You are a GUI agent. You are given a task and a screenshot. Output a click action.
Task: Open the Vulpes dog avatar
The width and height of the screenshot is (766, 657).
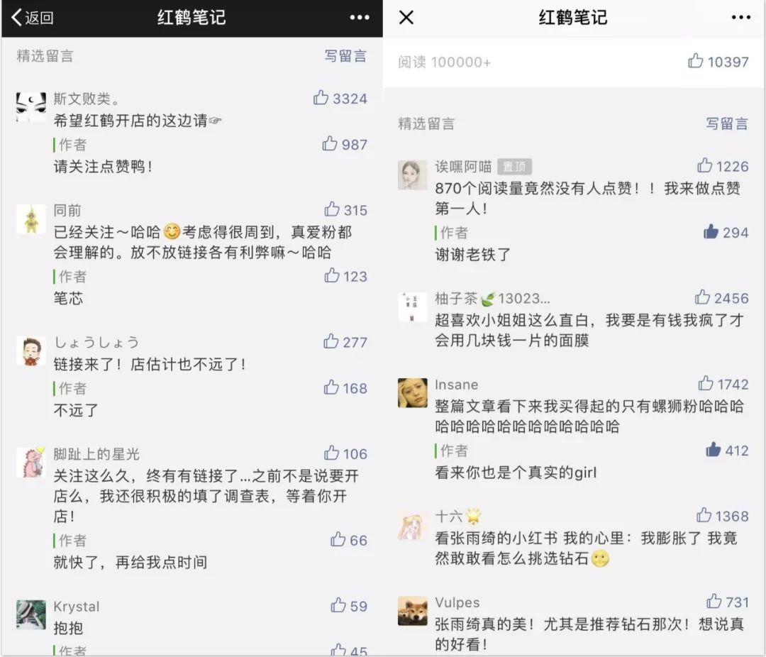click(x=412, y=611)
